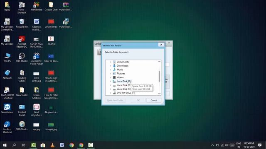Select How to Filter Google Images video icon
Screen dimensions: 266x149
pos(51,93)
